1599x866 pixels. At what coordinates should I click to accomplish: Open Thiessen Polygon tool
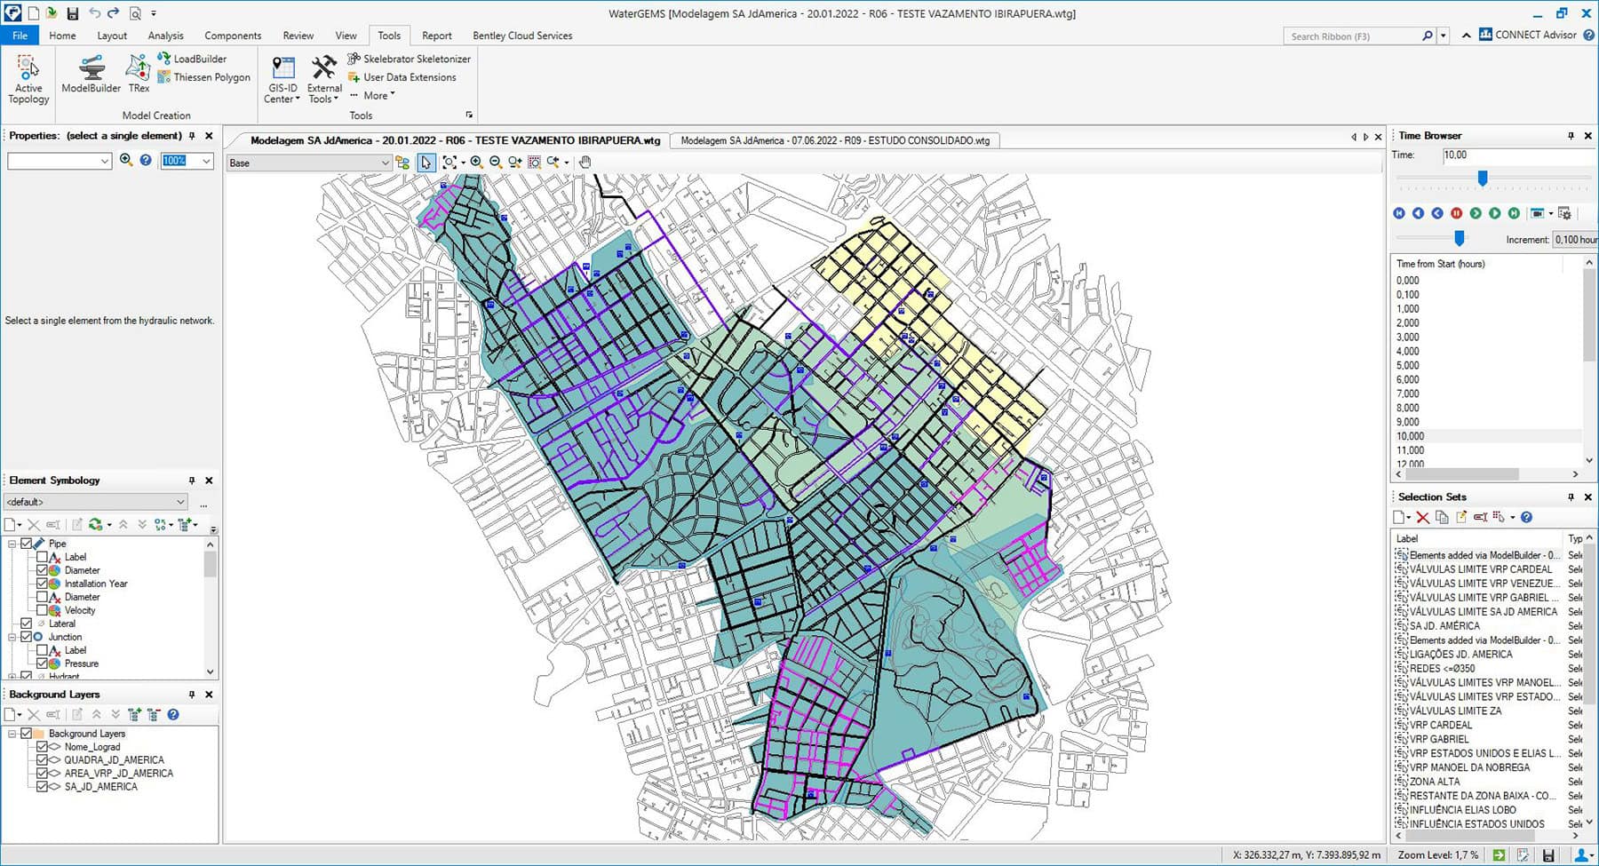pos(203,77)
